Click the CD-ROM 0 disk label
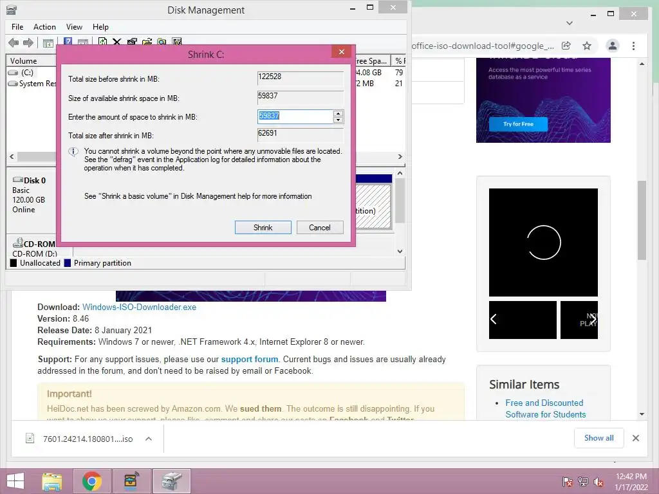The width and height of the screenshot is (659, 494). (x=35, y=244)
